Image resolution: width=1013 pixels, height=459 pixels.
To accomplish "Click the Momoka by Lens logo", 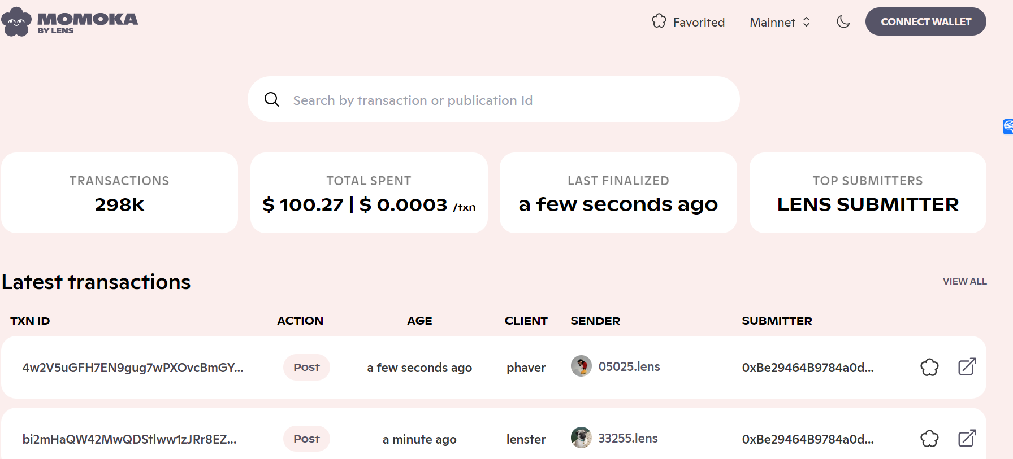I will 70,22.
